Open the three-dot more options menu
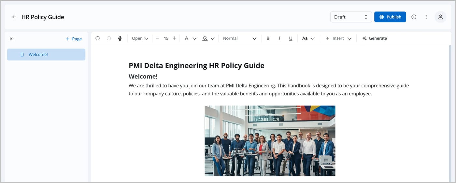The width and height of the screenshot is (456, 183). point(427,17)
